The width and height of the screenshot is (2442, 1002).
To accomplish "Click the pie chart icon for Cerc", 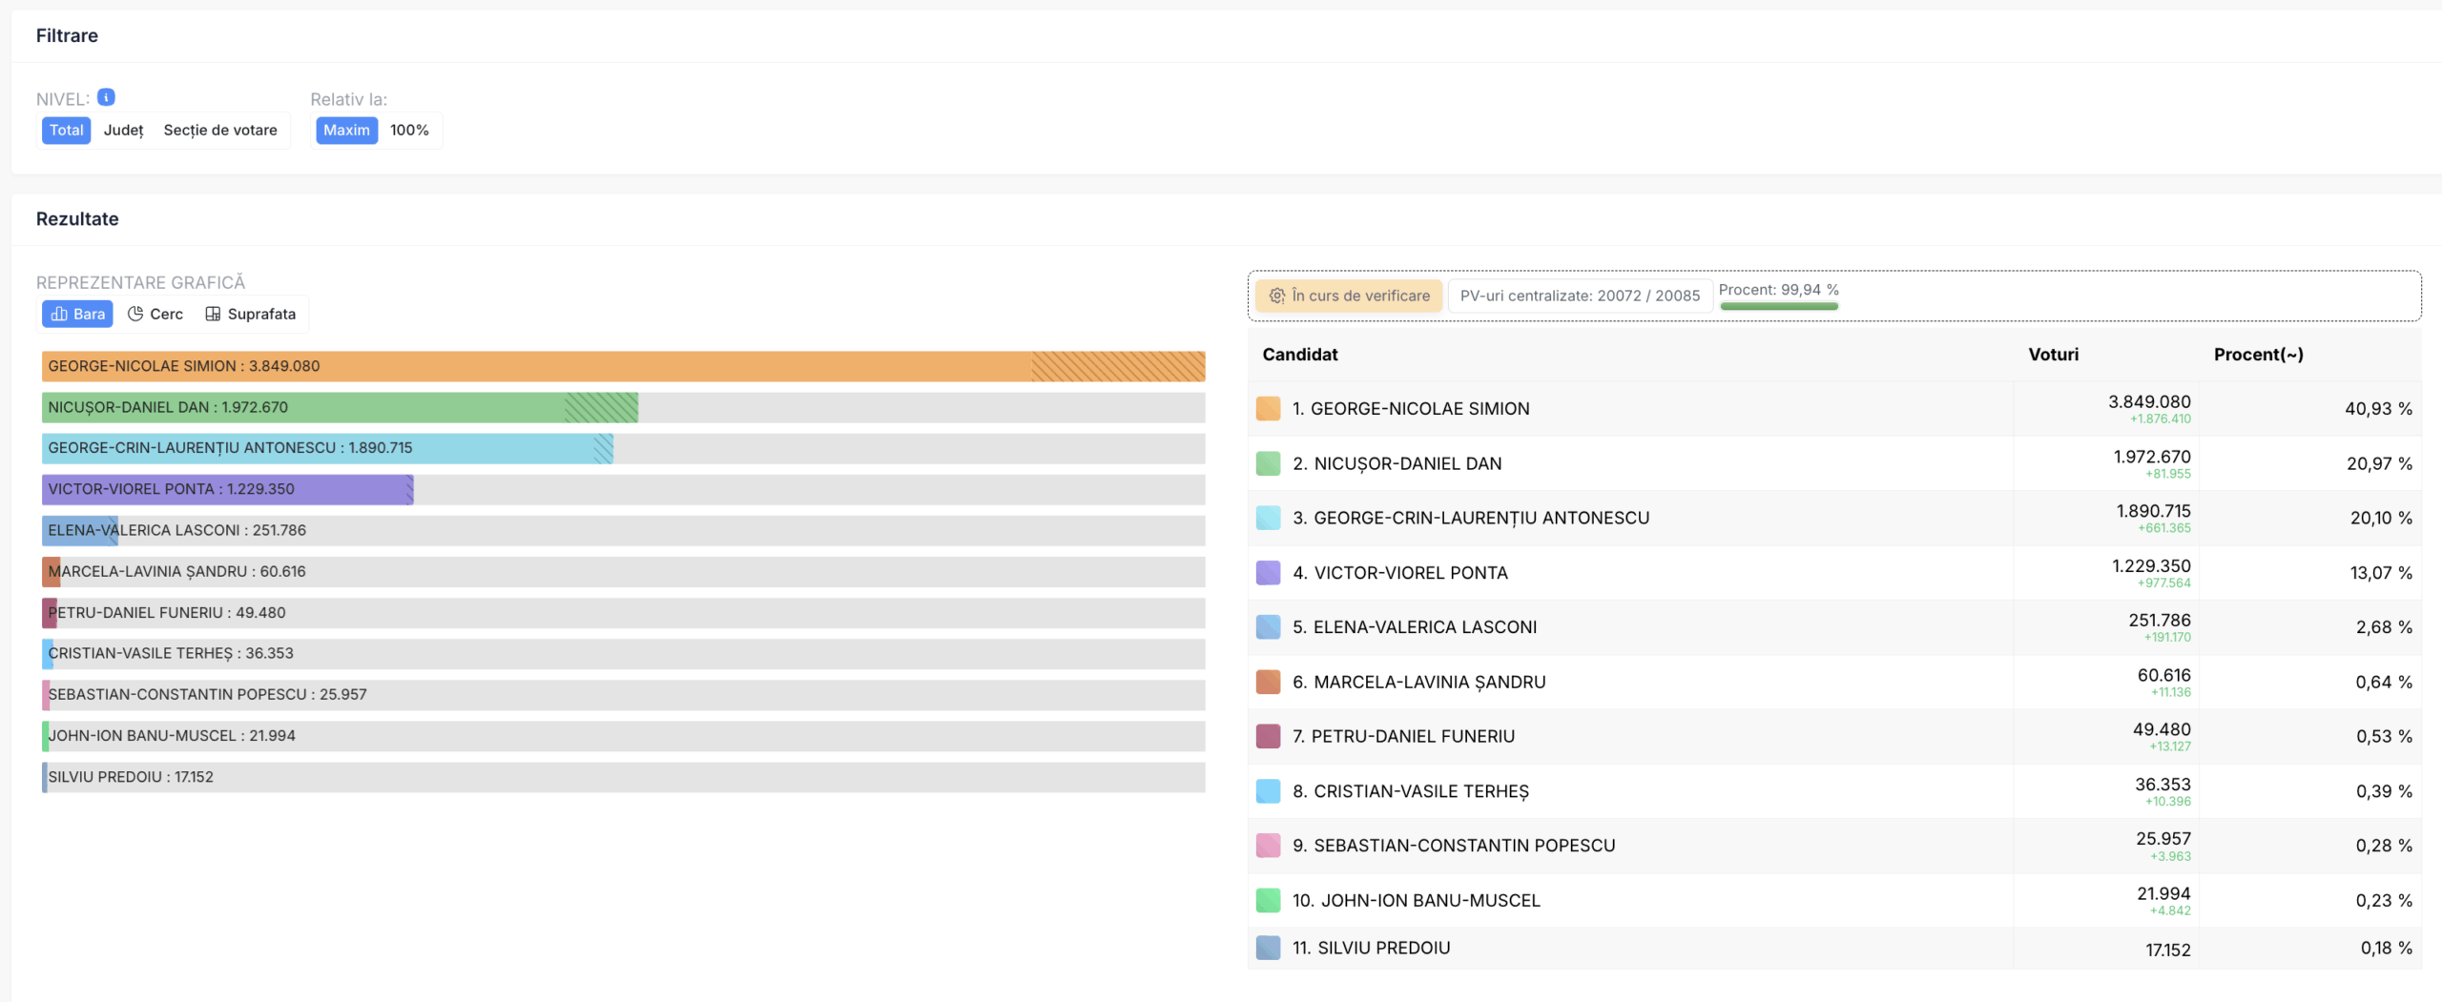I will (135, 314).
